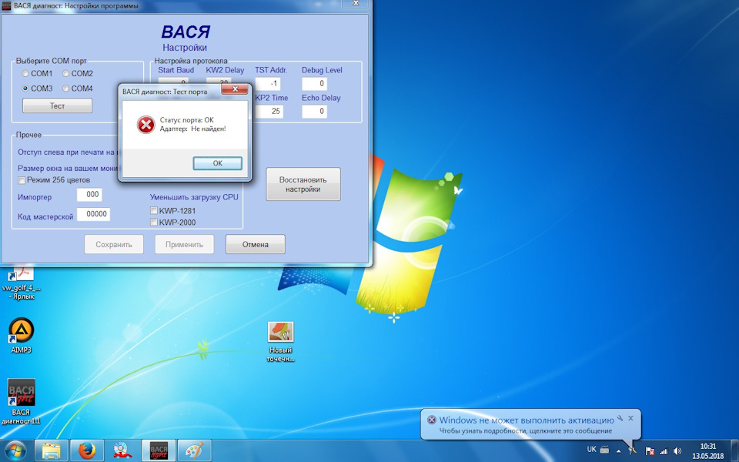739x462 pixels.
Task: Click the TST Addr. input field
Action: [x=268, y=84]
